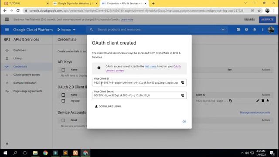This screenshot has height=157, width=279.
Task: Expand the search bar dropdown chevron
Action: click(223, 30)
